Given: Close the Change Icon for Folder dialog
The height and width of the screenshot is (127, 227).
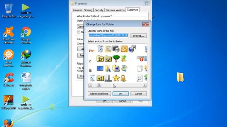Looking at the screenshot, I should (x=146, y=24).
